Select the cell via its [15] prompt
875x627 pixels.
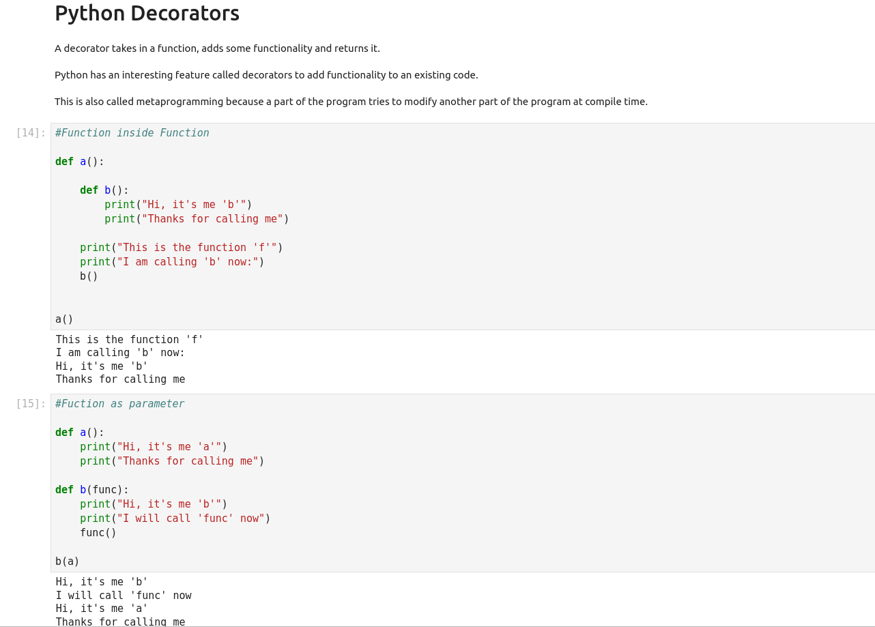coord(31,404)
